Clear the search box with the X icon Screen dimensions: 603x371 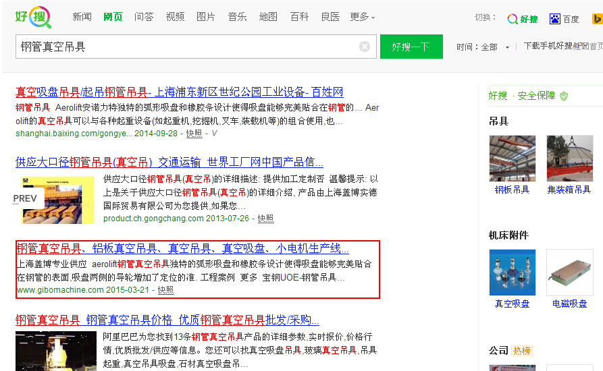[365, 47]
